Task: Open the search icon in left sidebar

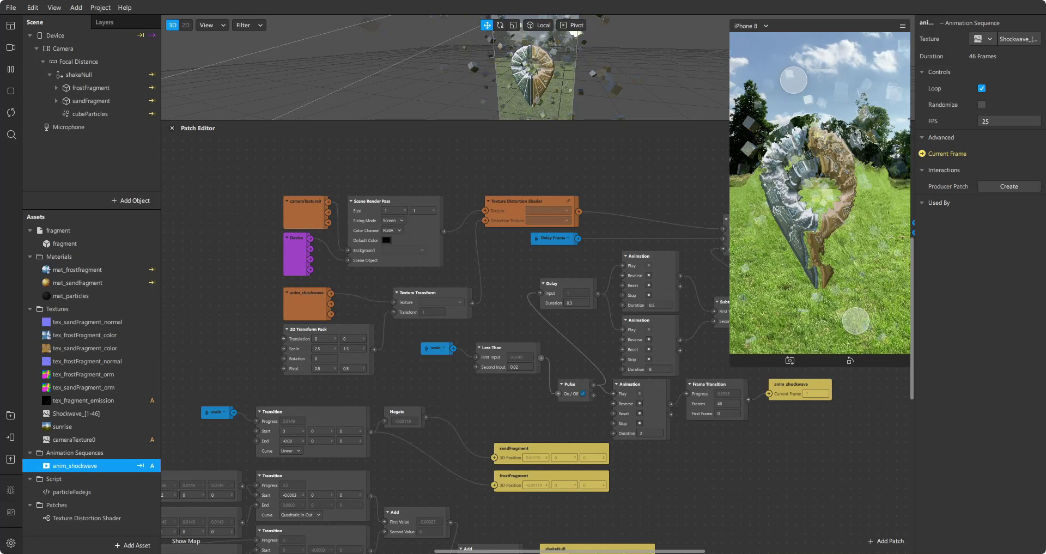Action: [x=11, y=135]
